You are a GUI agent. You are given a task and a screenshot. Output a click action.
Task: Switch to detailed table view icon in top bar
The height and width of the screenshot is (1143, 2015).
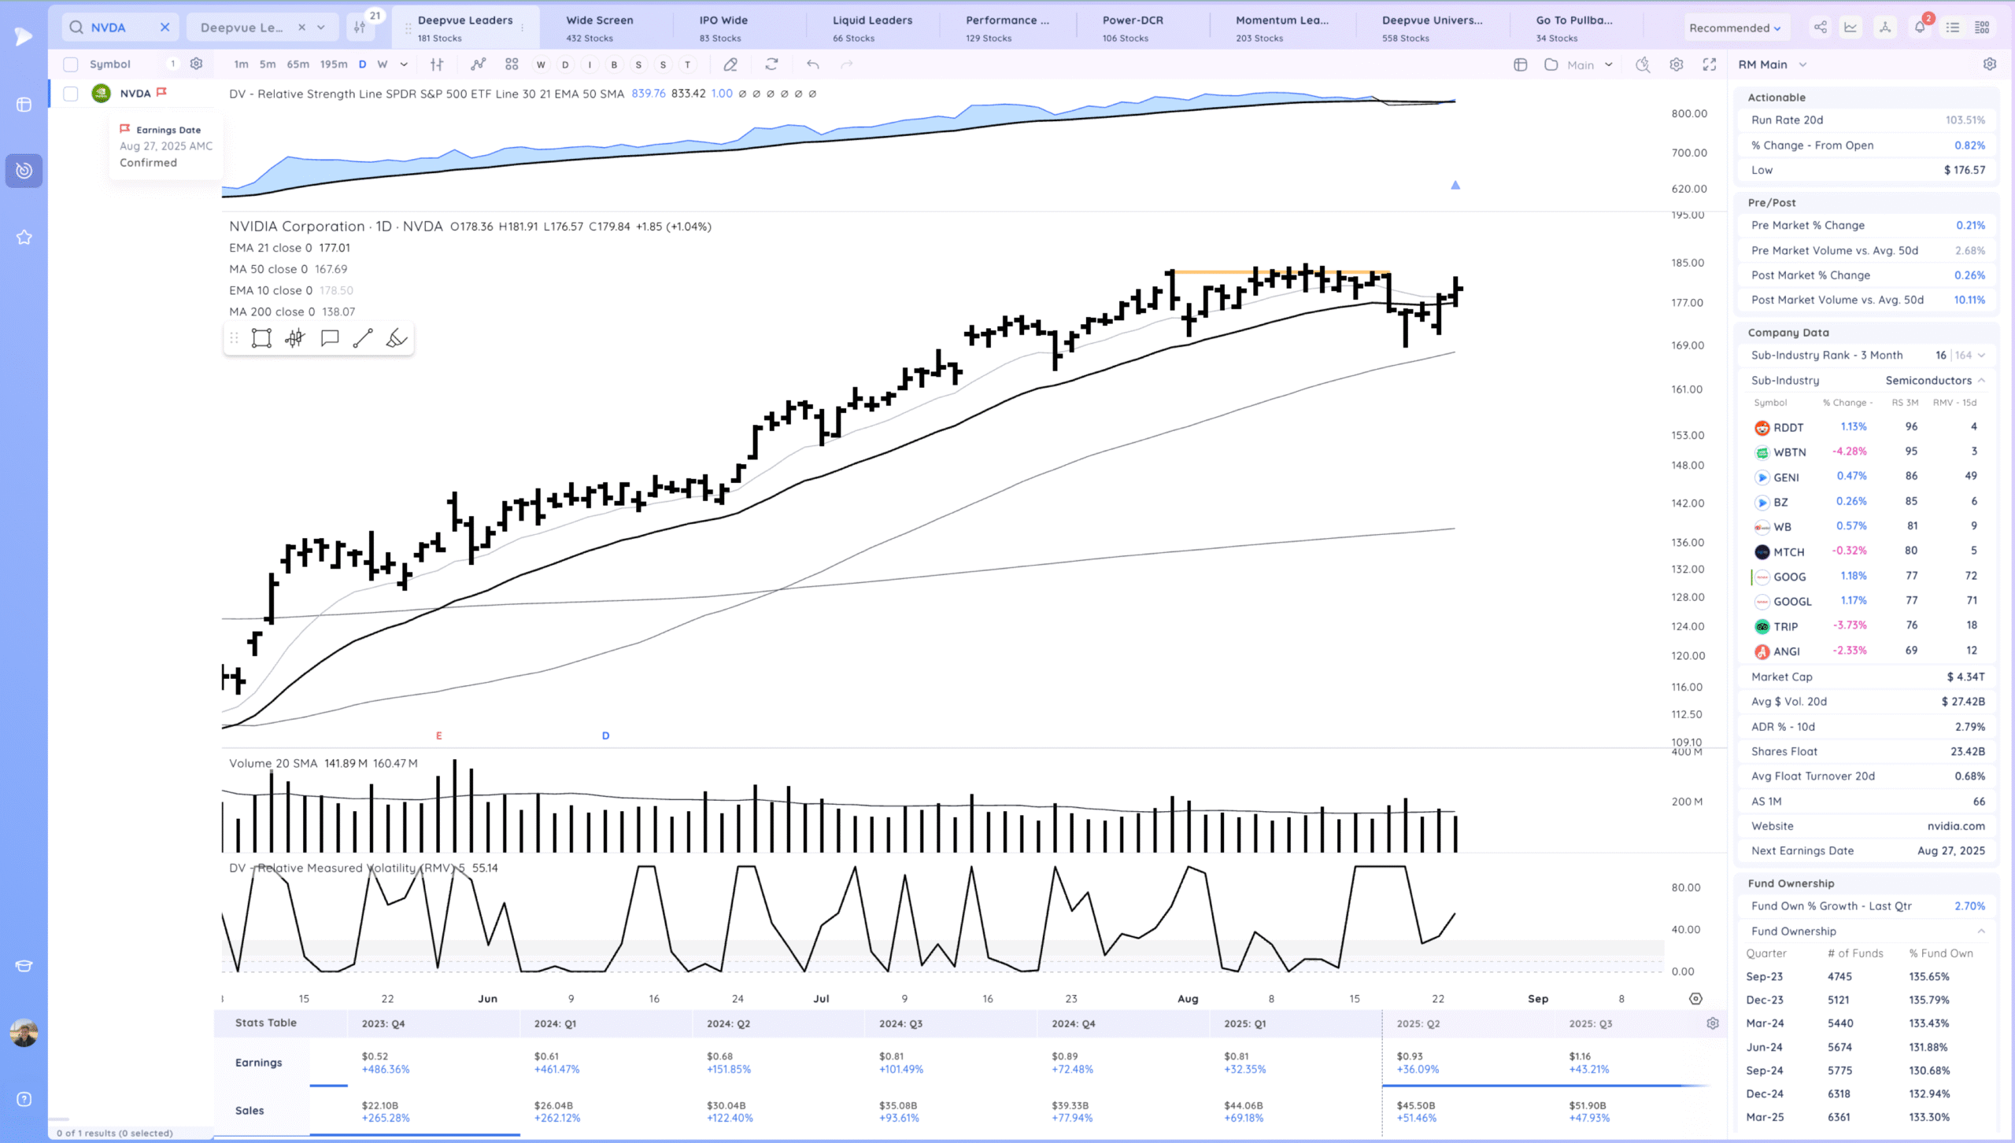click(1983, 28)
